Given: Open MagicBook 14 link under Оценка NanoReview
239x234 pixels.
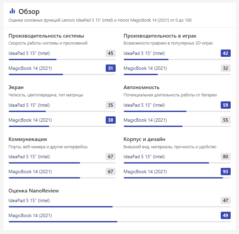Looking at the screenshot, I should [x=30, y=216].
